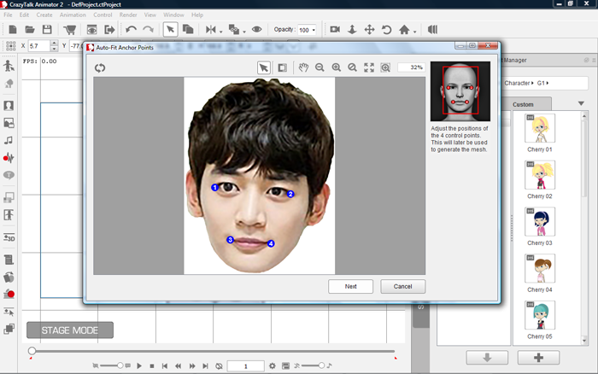Screen dimensions: 598x374
Task: Open the Opacity value dropdown
Action: point(314,30)
